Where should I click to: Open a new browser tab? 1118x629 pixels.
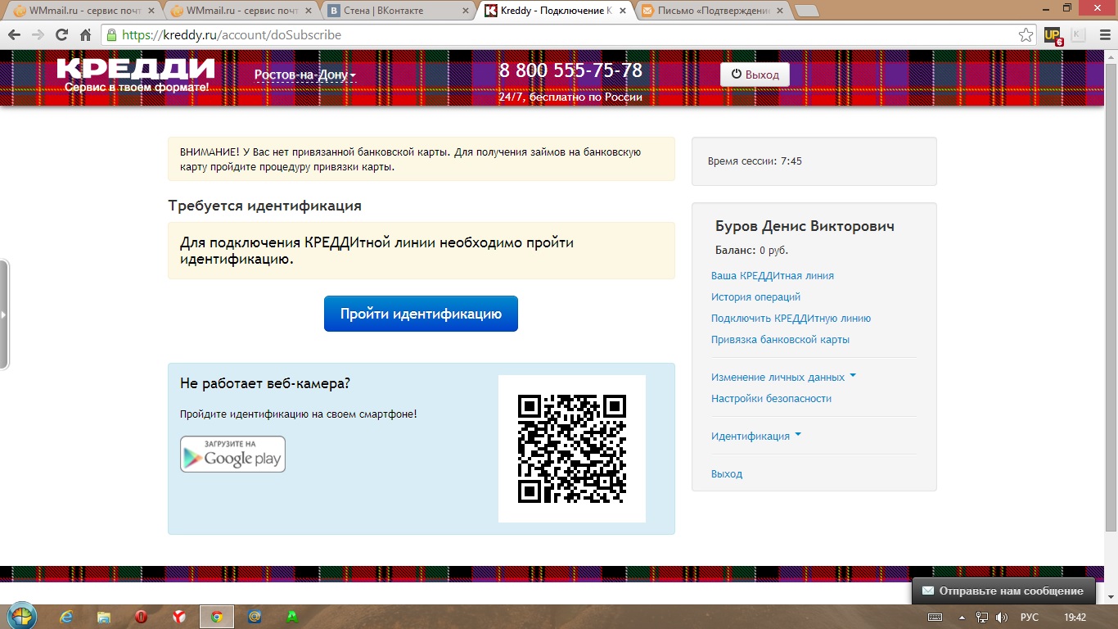(807, 11)
